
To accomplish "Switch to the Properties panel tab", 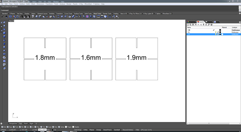I will (192, 22).
